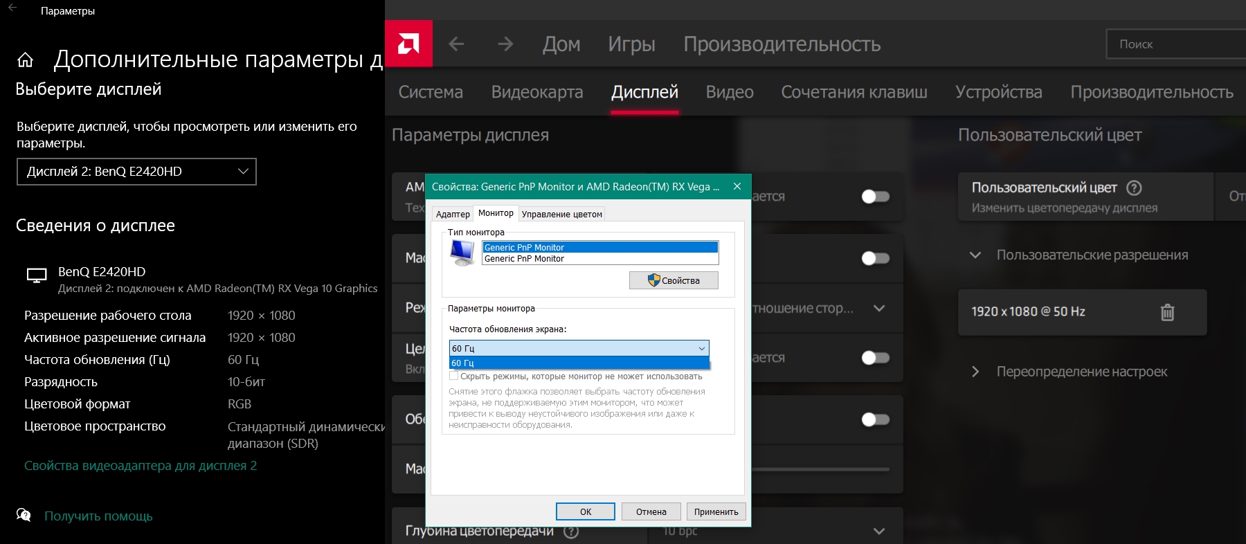Confirm the dialog with OK
This screenshot has height=544, width=1246.
click(x=586, y=511)
